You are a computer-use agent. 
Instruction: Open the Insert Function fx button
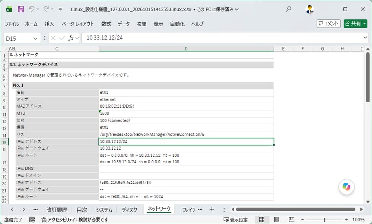71,38
